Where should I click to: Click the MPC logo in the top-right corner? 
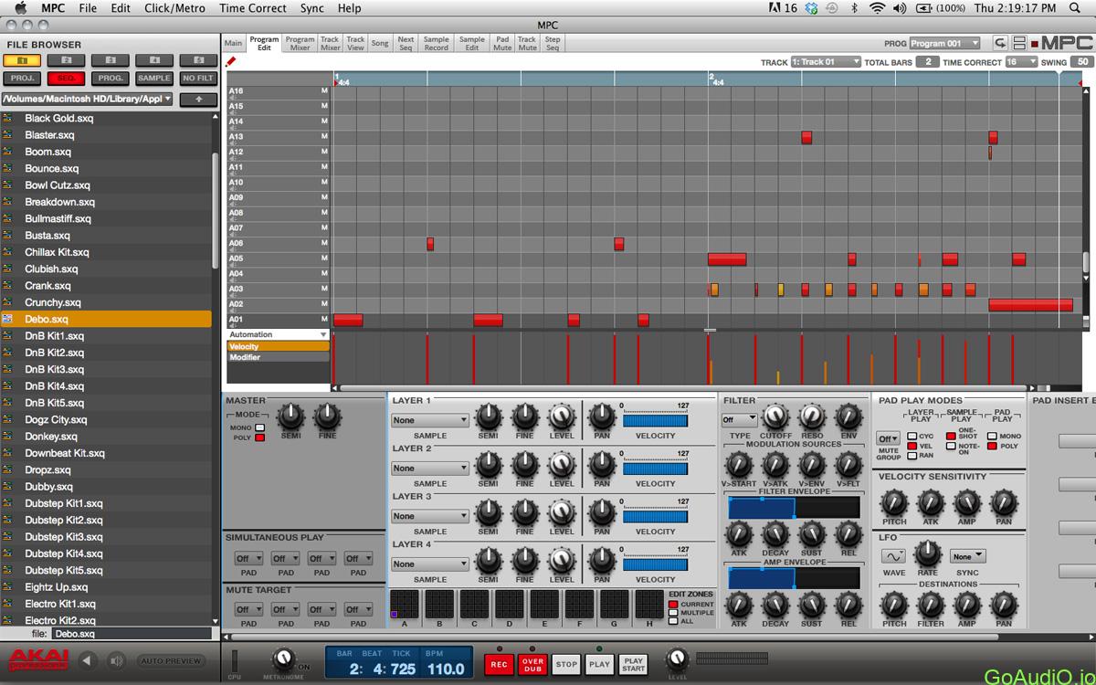click(1067, 41)
